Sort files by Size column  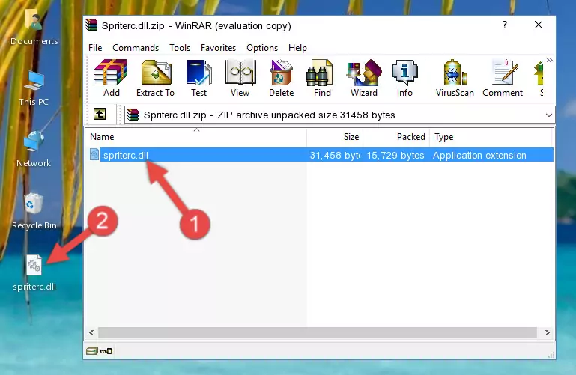[x=335, y=137]
